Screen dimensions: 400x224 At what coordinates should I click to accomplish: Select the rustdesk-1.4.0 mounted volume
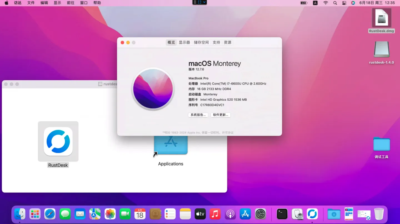click(381, 50)
